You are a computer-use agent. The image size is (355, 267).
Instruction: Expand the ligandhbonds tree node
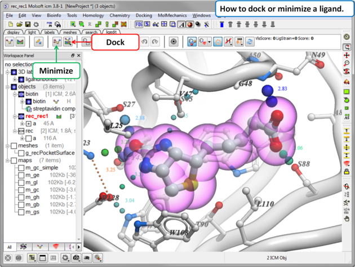[15, 79]
